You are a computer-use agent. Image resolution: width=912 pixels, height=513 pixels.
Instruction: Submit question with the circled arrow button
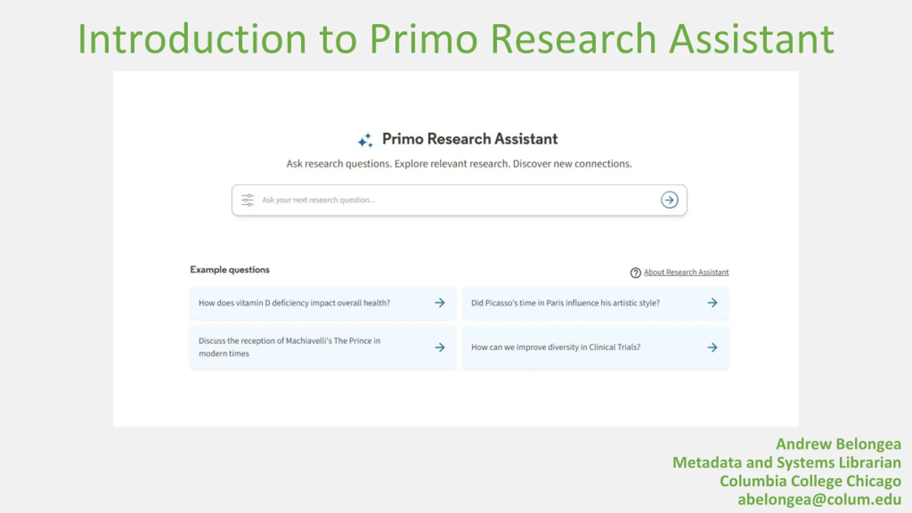coord(669,200)
